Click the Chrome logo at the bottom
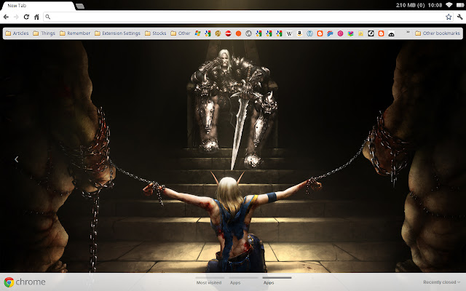Screen dimensions: 466x291 point(25,282)
